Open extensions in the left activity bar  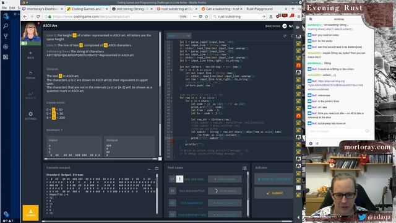(x=6, y=57)
